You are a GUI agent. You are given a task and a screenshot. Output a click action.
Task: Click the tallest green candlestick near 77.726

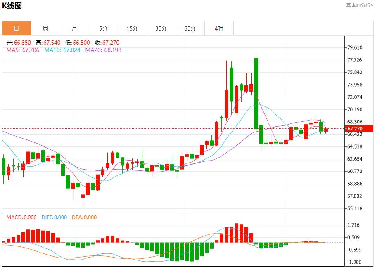(x=256, y=93)
